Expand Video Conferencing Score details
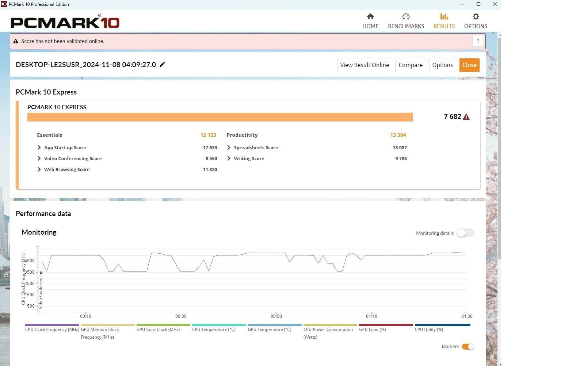The image size is (561, 366). coord(39,158)
